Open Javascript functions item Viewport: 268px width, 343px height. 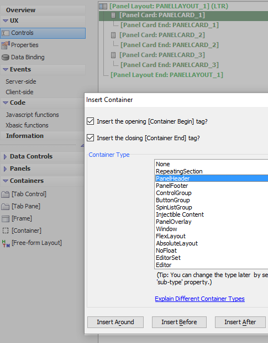pos(32,115)
